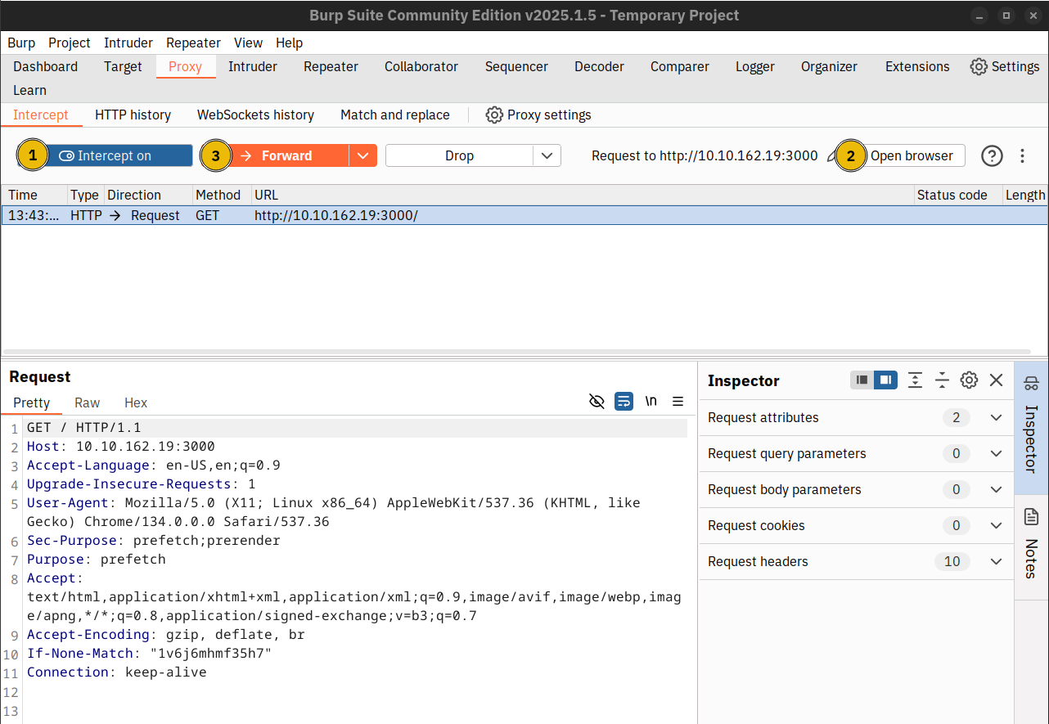
Task: Open the Help menu
Action: pos(289,43)
